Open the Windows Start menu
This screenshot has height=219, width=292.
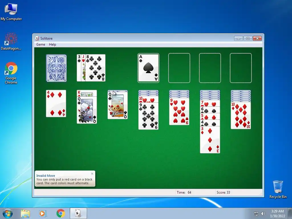(8, 213)
